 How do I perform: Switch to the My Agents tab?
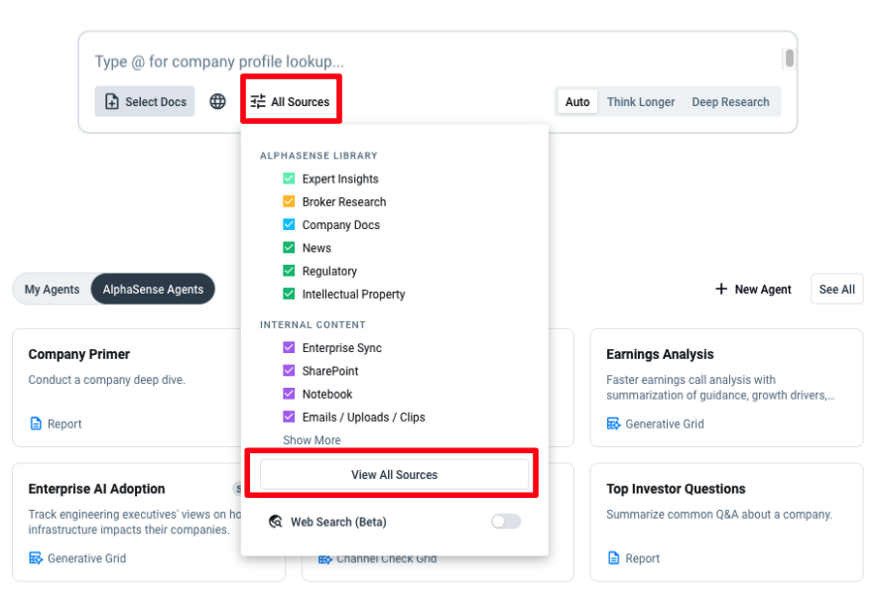52,290
